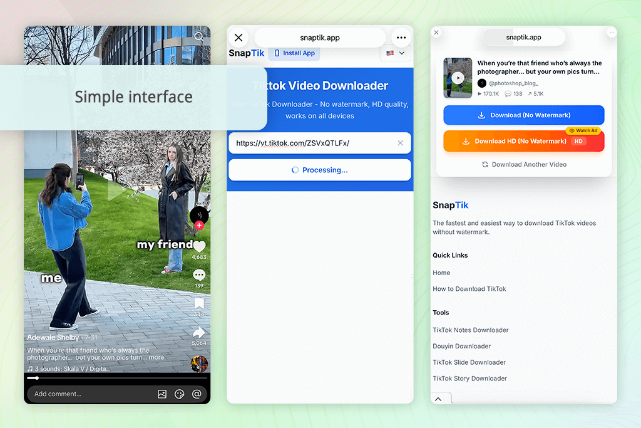Click the Watch Ad badge
This screenshot has width=641, height=428.
coord(583,130)
